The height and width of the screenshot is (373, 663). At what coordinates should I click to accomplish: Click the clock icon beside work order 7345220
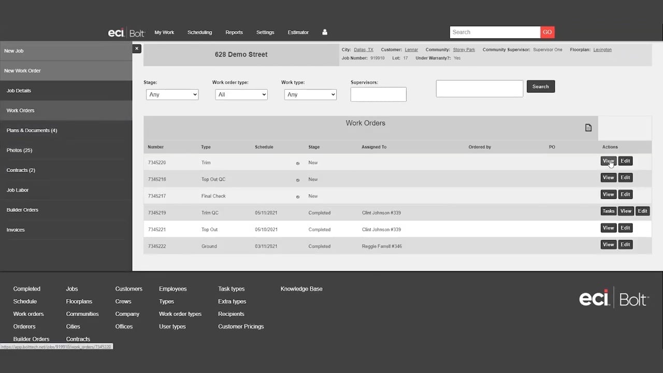tap(297, 163)
